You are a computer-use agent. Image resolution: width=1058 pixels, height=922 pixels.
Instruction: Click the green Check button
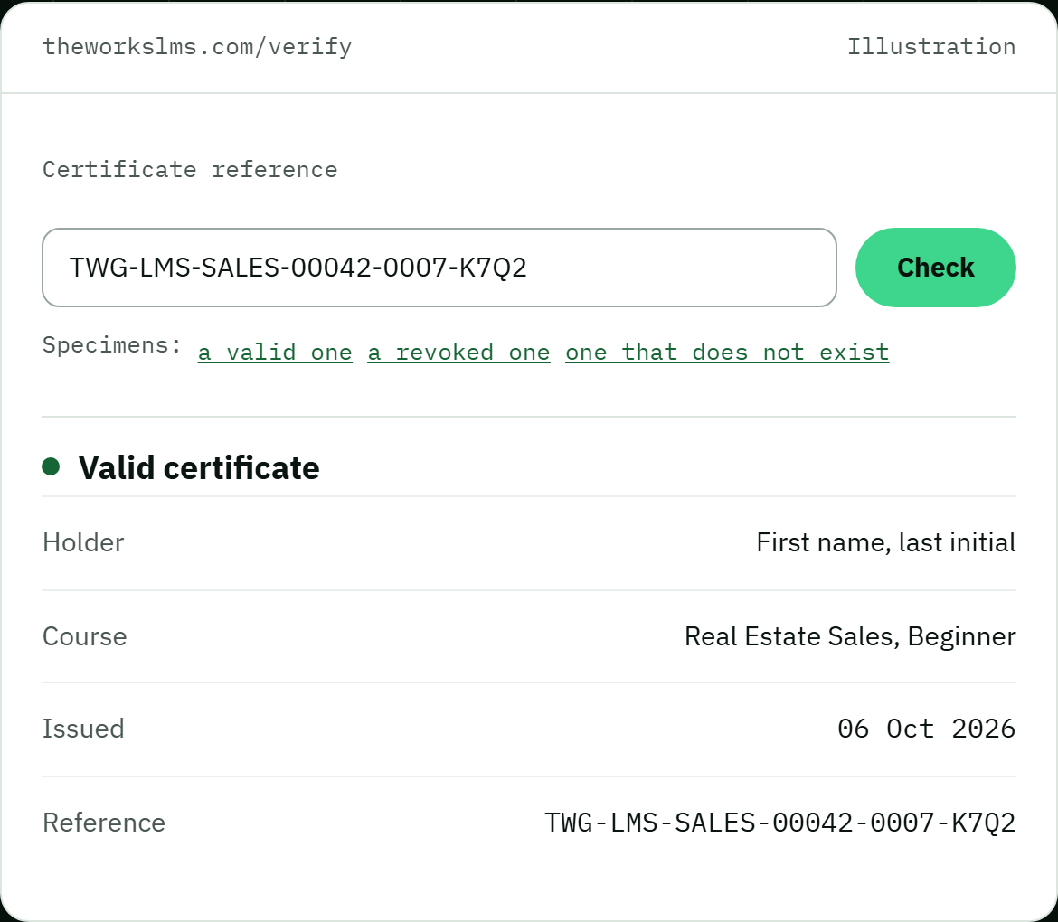pyautogui.click(x=935, y=267)
